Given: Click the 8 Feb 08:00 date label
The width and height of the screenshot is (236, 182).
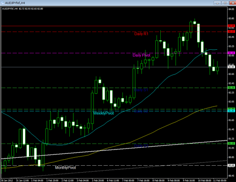Looking at the screenshot, I should point(158,181).
